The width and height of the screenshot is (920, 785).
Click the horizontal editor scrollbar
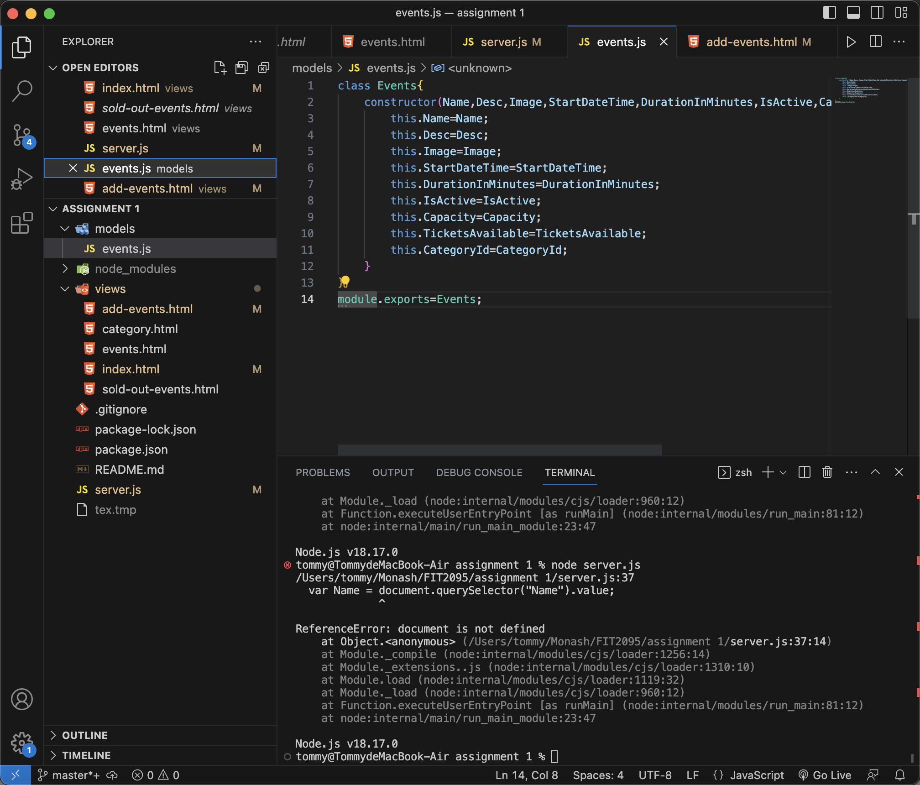[500, 450]
